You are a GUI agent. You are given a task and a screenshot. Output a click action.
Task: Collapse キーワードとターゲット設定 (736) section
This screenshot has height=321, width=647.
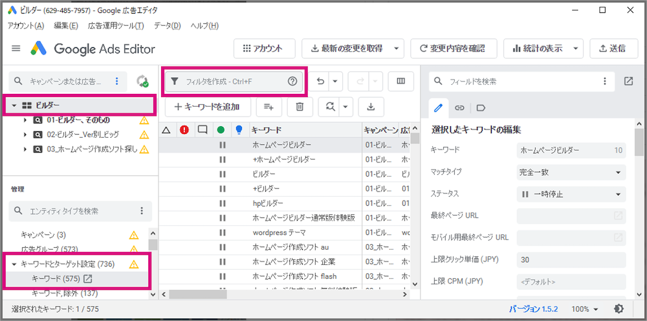pyautogui.click(x=14, y=265)
